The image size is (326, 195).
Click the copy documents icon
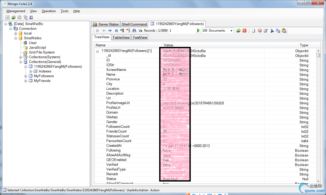(278, 31)
